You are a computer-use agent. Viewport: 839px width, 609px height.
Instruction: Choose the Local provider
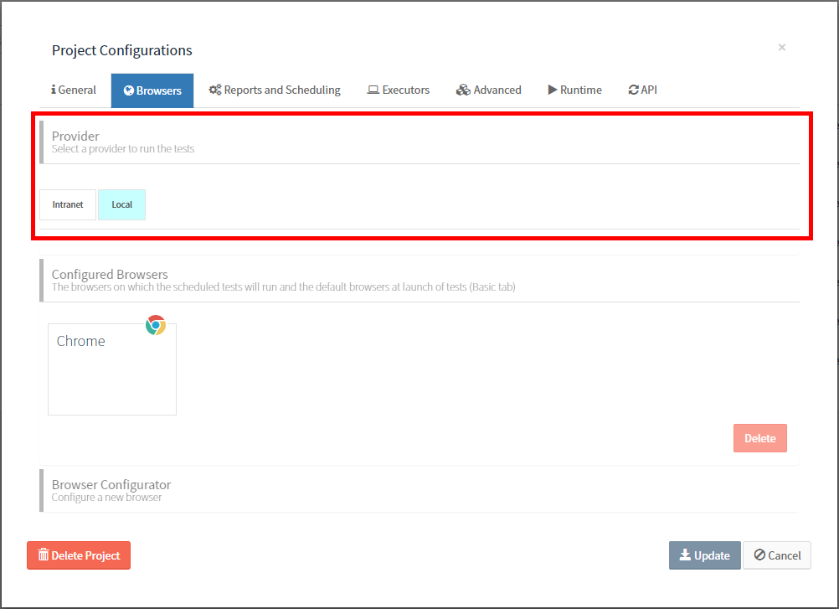tap(122, 204)
